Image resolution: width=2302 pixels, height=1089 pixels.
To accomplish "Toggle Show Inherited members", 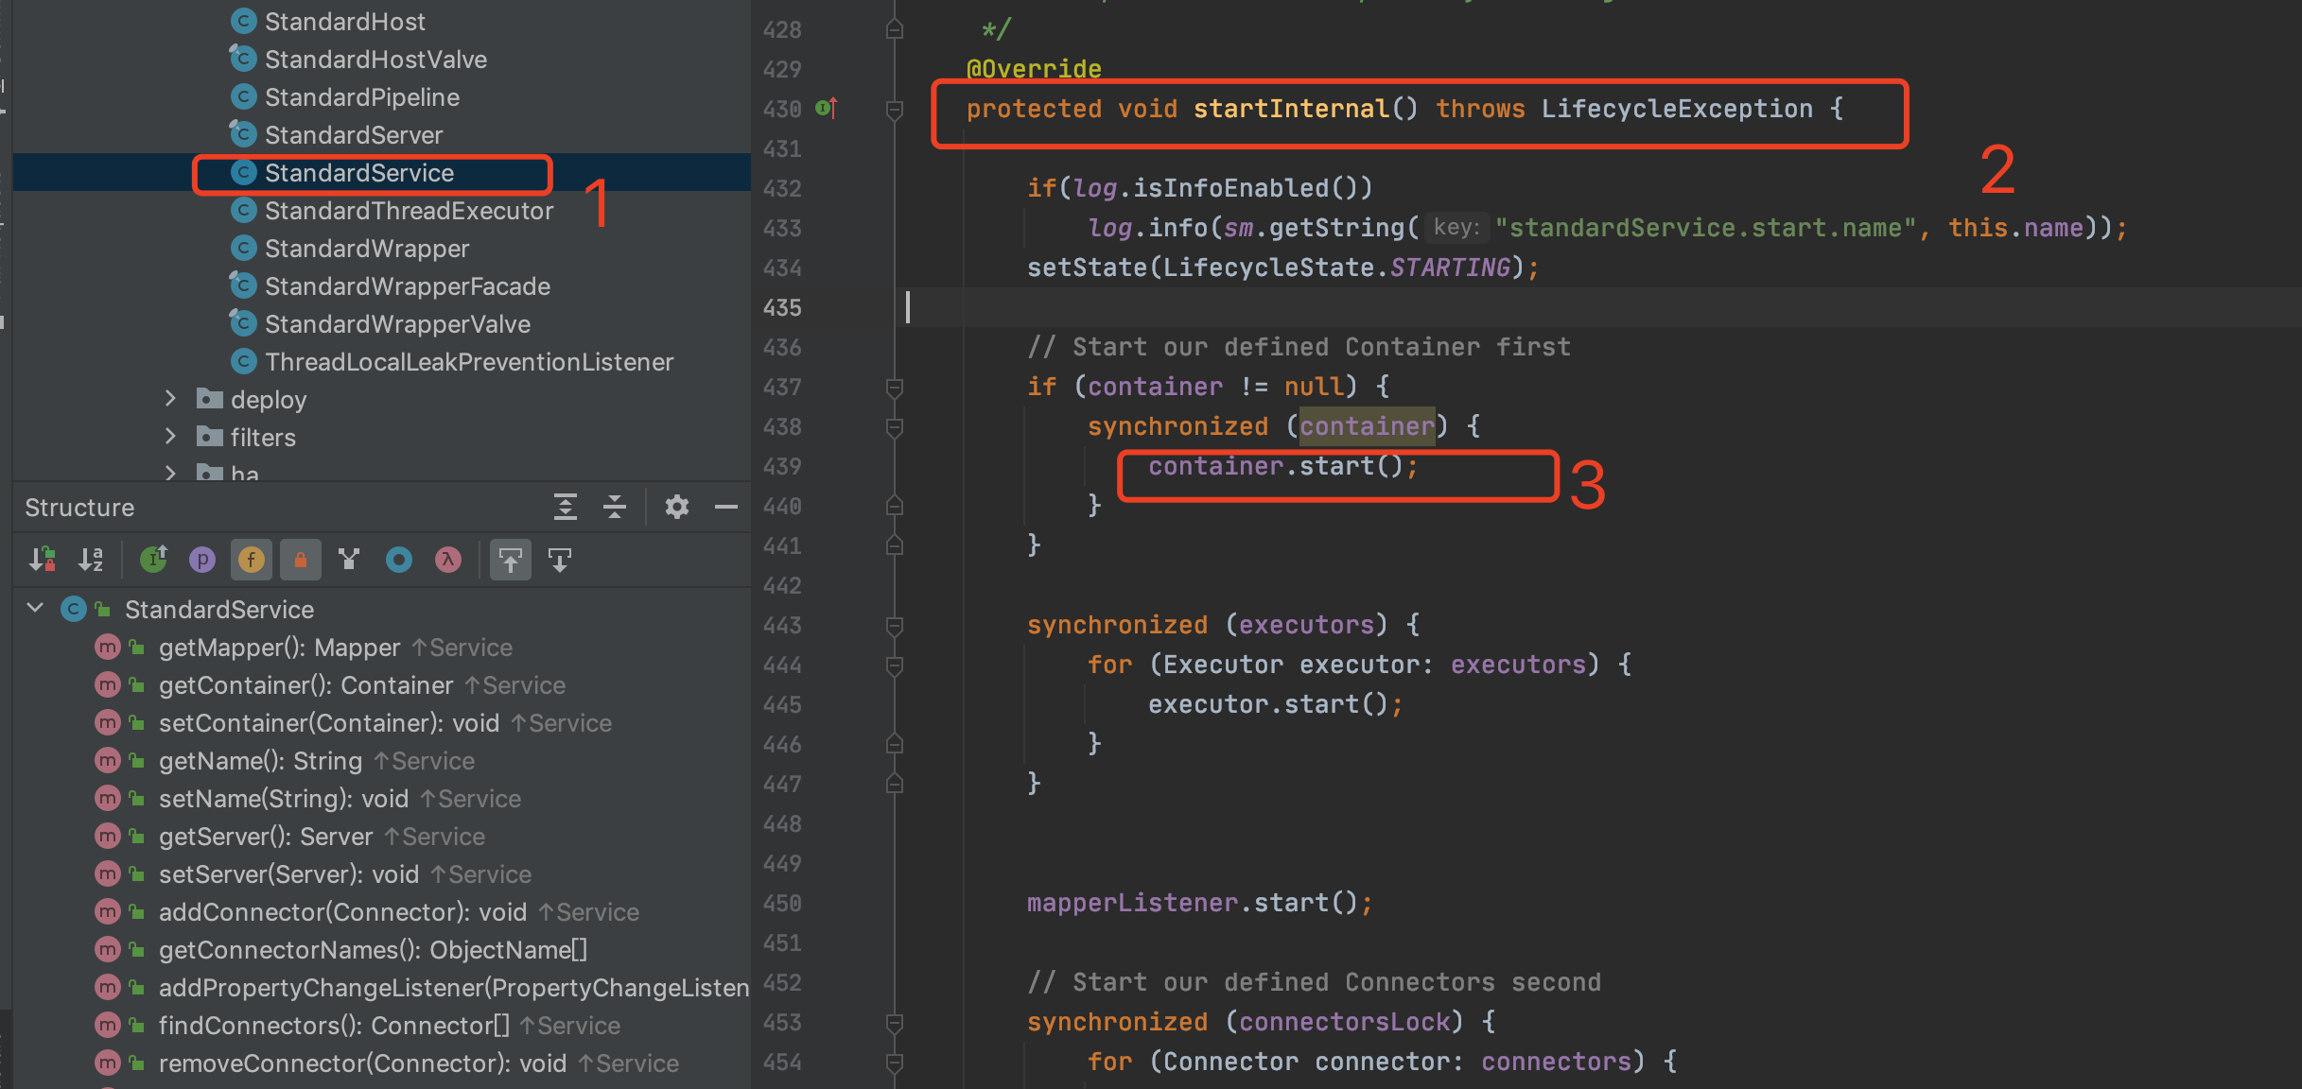I will coord(153,560).
